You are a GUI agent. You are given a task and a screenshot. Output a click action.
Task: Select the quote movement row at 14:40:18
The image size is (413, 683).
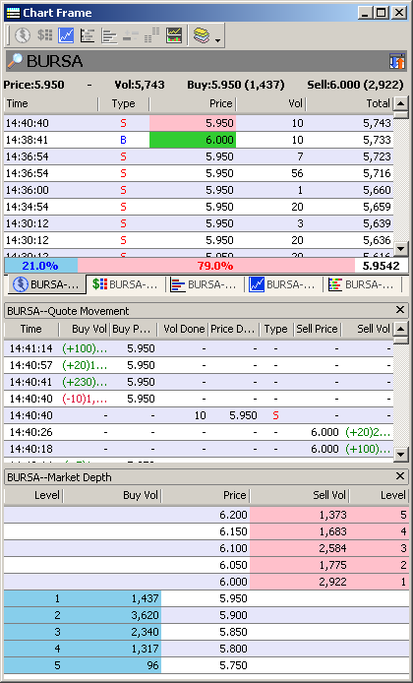click(199, 449)
